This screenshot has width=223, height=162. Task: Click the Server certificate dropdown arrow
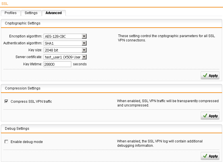pyautogui.click(x=84, y=57)
